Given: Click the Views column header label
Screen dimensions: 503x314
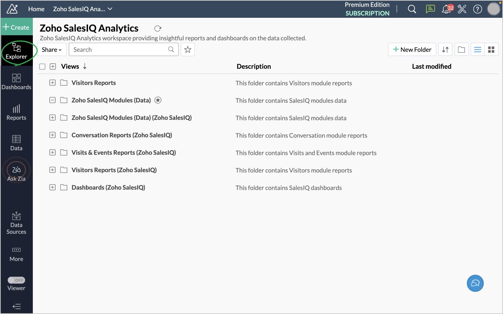Looking at the screenshot, I should pyautogui.click(x=70, y=66).
